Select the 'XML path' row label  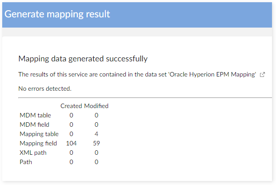[x=33, y=153]
